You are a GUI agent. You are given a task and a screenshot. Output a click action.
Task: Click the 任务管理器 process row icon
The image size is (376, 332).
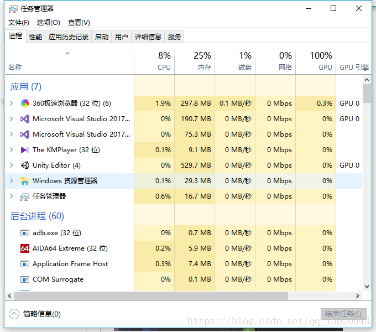coord(25,196)
